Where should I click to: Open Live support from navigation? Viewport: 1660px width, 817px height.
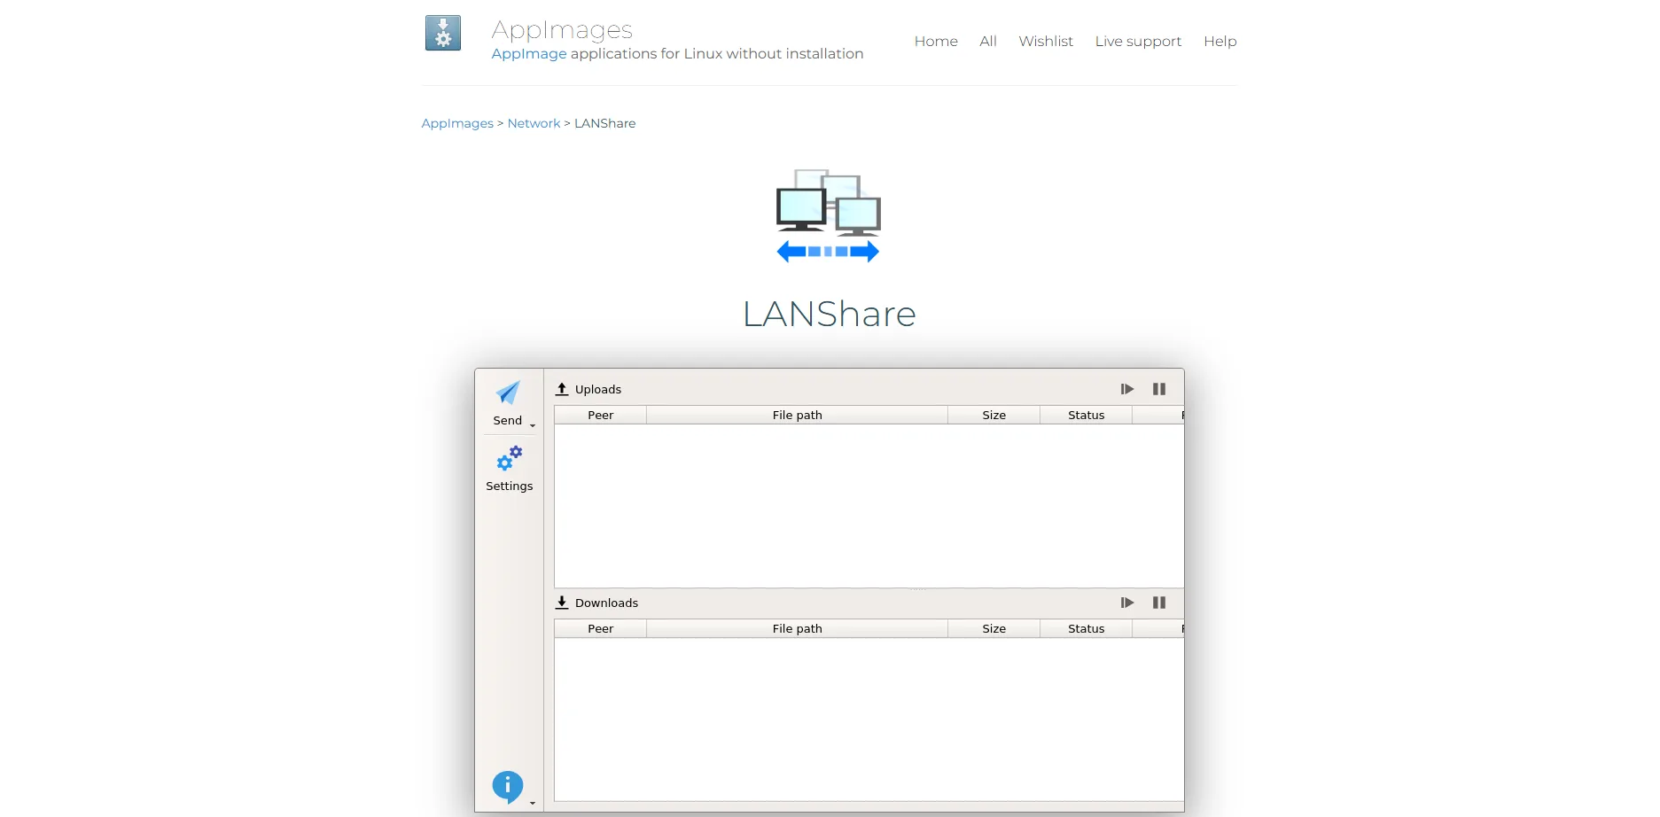(1138, 42)
